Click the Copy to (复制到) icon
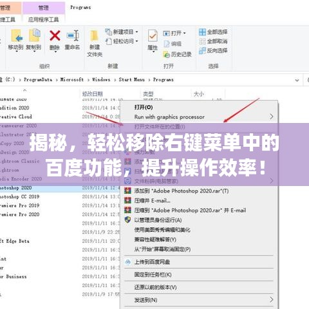Screen dimensions: 309x309 [34, 35]
